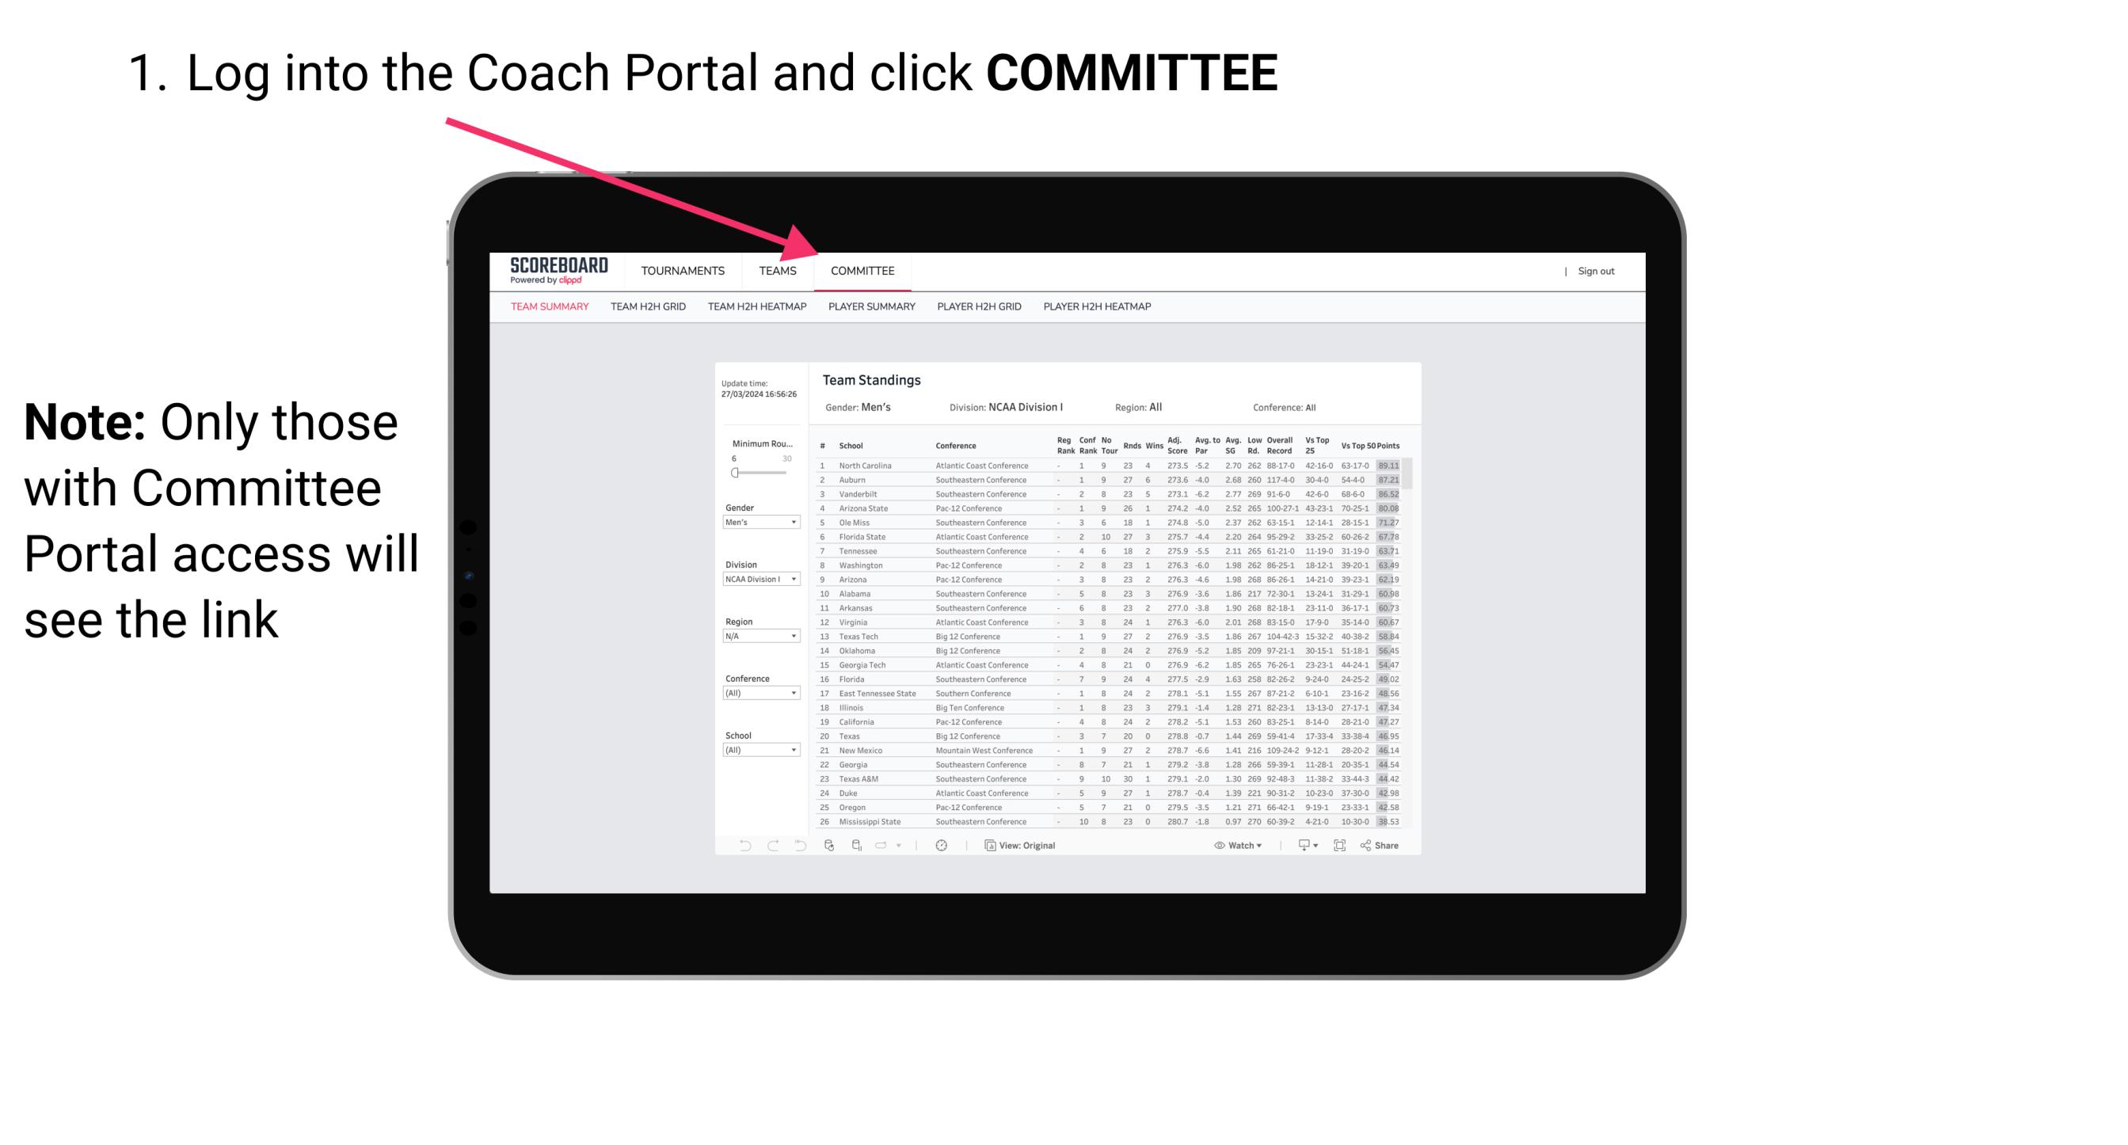
Task: Click the TEAMS menu item
Action: 778,272
